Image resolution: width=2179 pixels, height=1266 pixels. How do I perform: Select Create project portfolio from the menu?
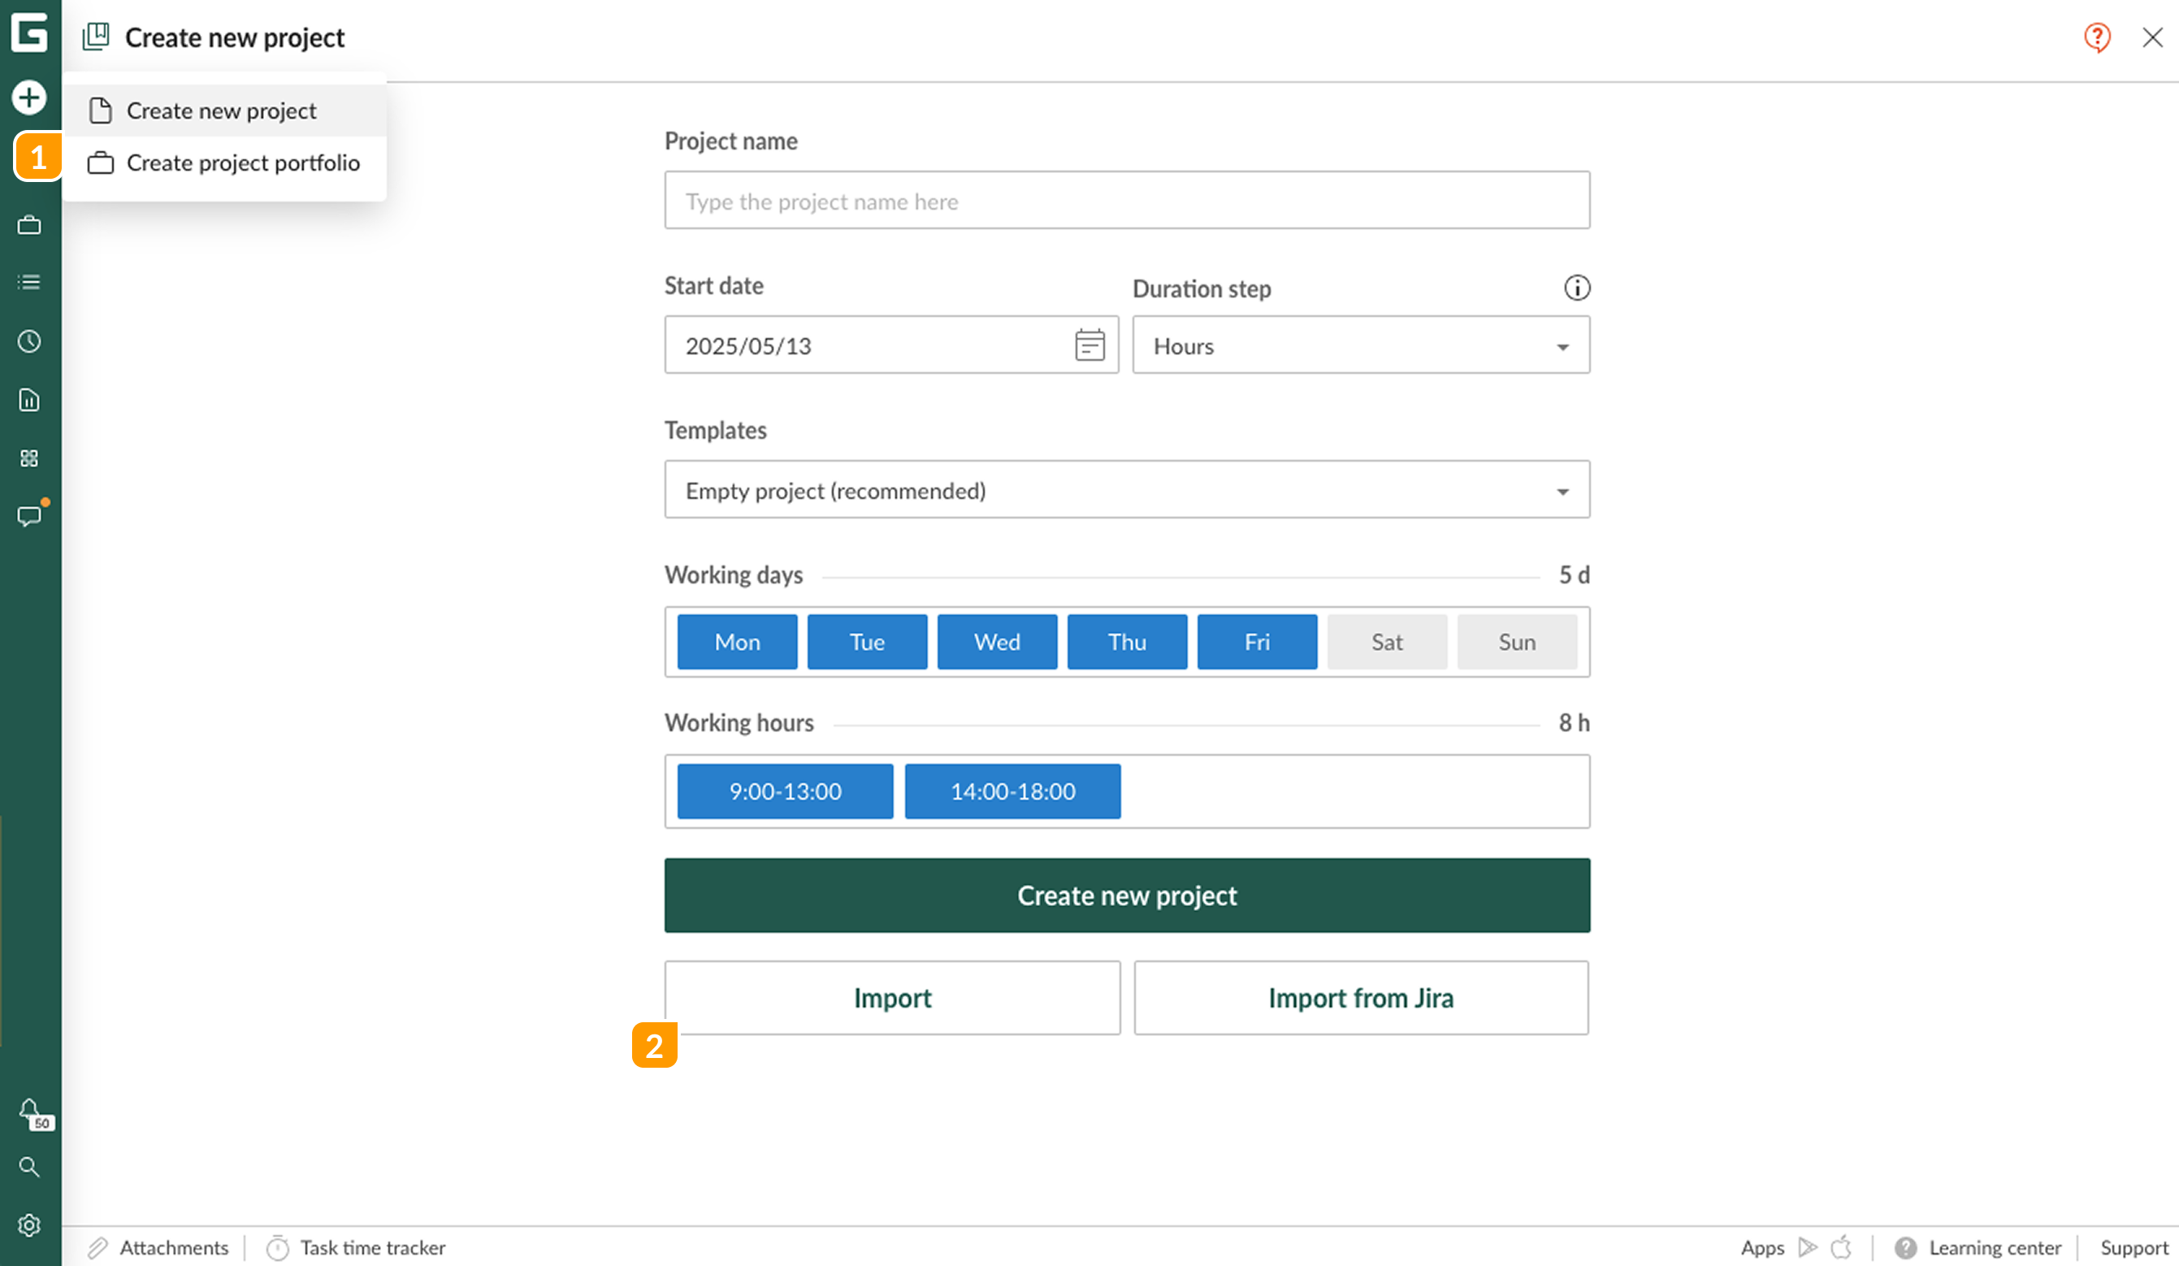243,163
